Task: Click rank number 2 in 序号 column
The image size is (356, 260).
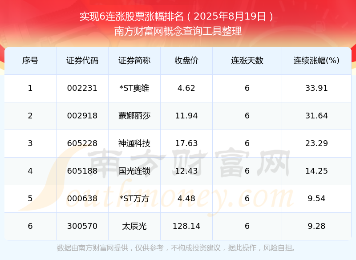Action: coord(30,116)
